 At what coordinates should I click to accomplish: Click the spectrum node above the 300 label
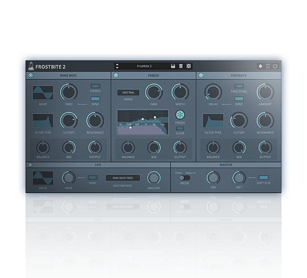coord(143,119)
